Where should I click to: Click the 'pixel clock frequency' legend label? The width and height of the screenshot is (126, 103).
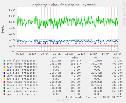[x=23, y=85]
